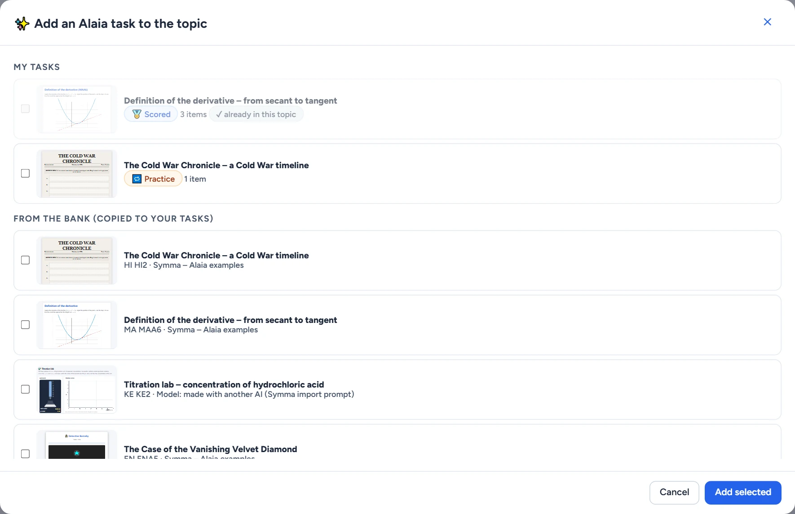The image size is (795, 514).
Task: Click the Scored medal badge
Action: click(151, 114)
